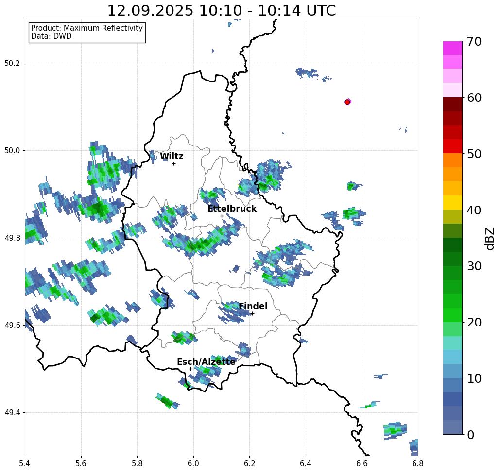The height and width of the screenshot is (472, 500).
Task: Click the latitude tick label 49.4
Action: [x=12, y=413]
